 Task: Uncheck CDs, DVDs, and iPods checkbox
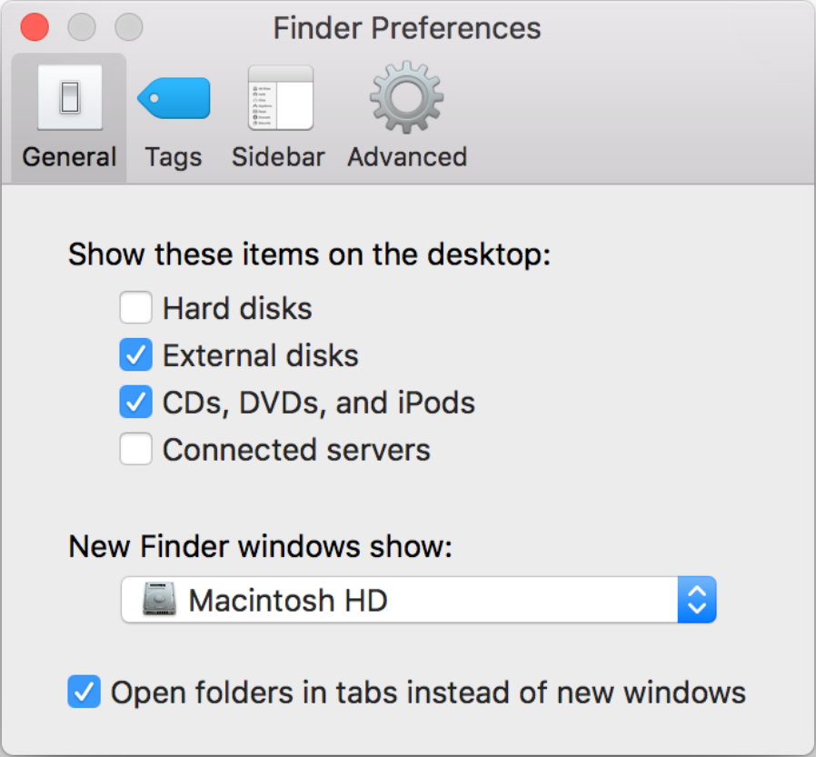135,402
